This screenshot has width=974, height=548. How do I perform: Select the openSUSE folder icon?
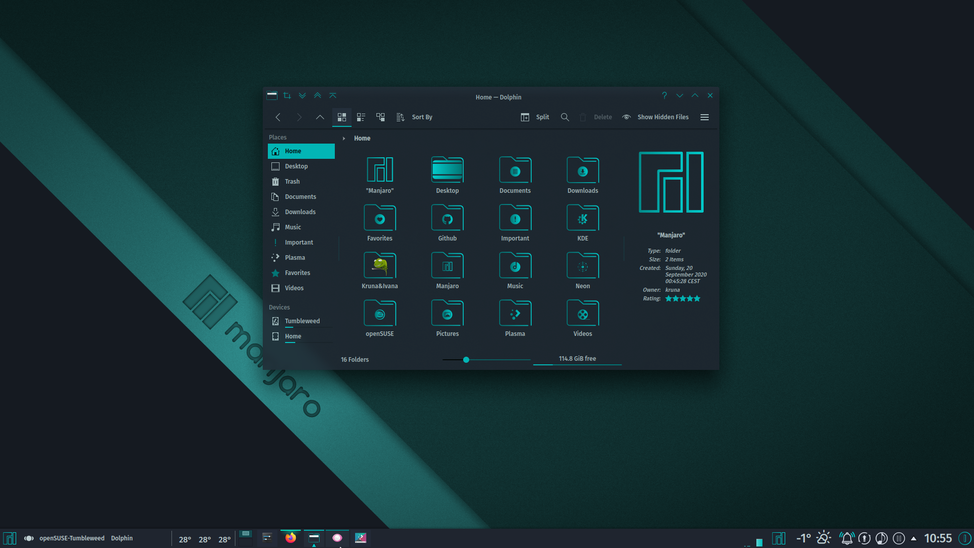(380, 313)
